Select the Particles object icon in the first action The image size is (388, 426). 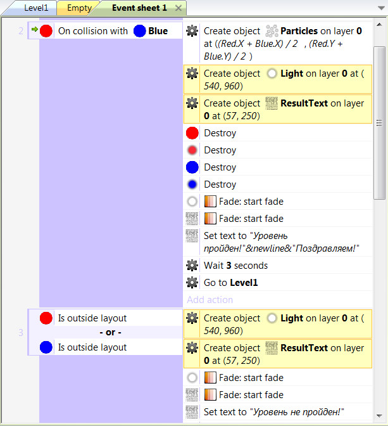point(272,31)
